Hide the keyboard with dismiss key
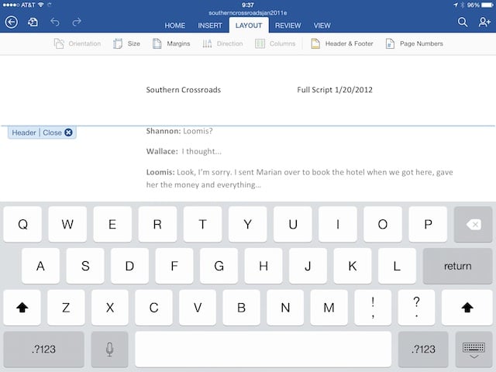Screen dimensions: 496x372 [x=474, y=350]
